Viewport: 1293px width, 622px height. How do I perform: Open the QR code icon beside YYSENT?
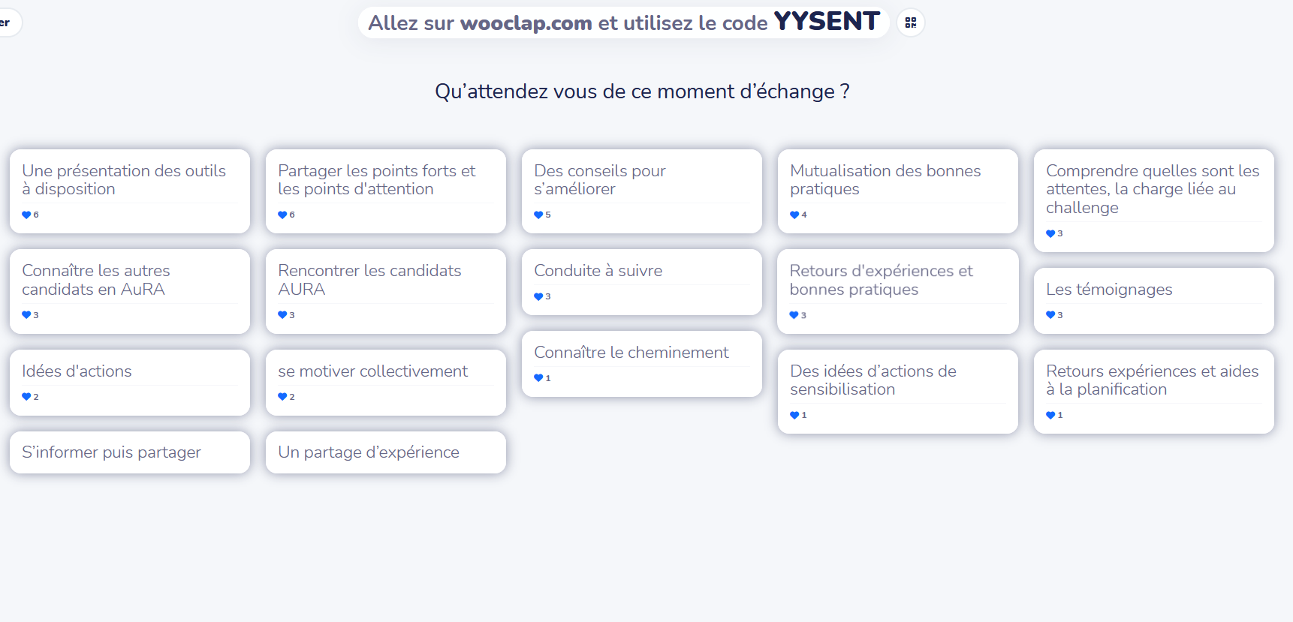[x=910, y=23]
